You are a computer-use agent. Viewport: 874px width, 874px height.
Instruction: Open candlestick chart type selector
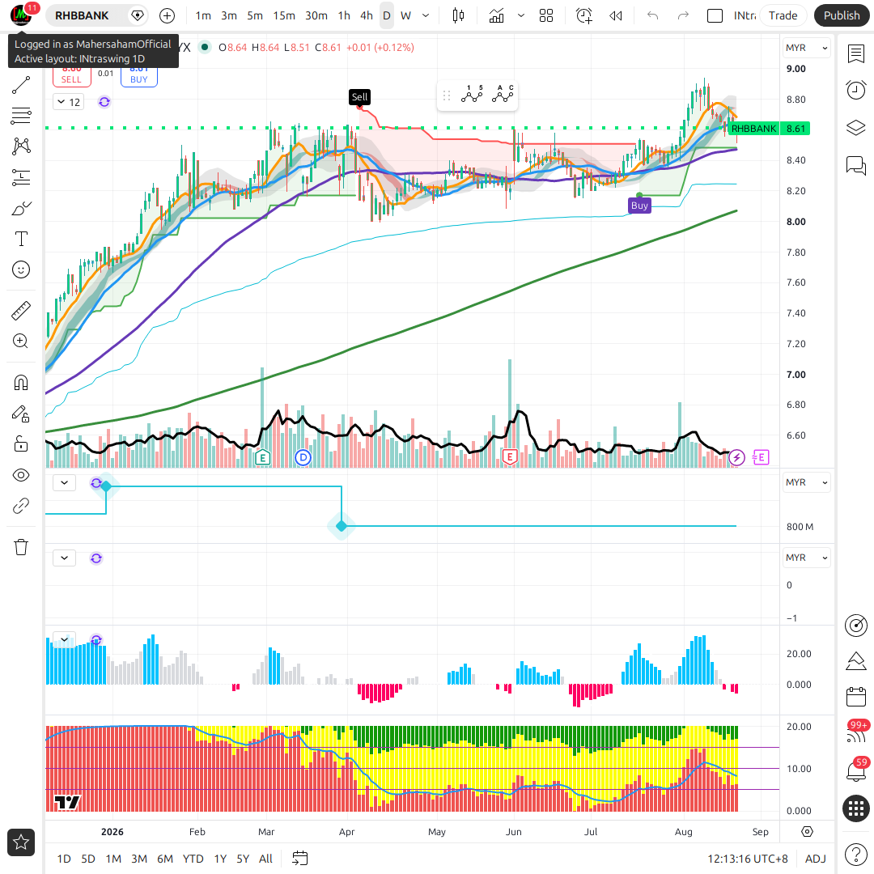[458, 15]
